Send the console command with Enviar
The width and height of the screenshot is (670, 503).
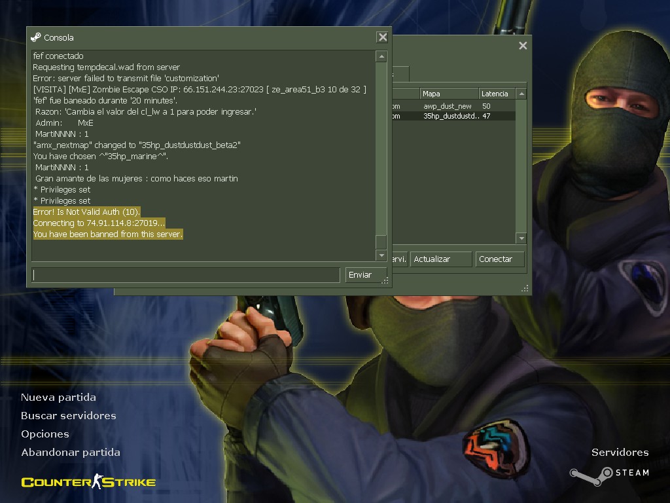point(366,275)
